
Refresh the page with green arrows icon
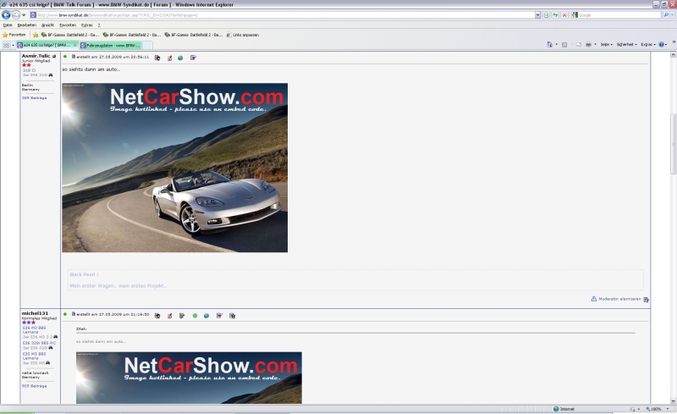point(555,14)
